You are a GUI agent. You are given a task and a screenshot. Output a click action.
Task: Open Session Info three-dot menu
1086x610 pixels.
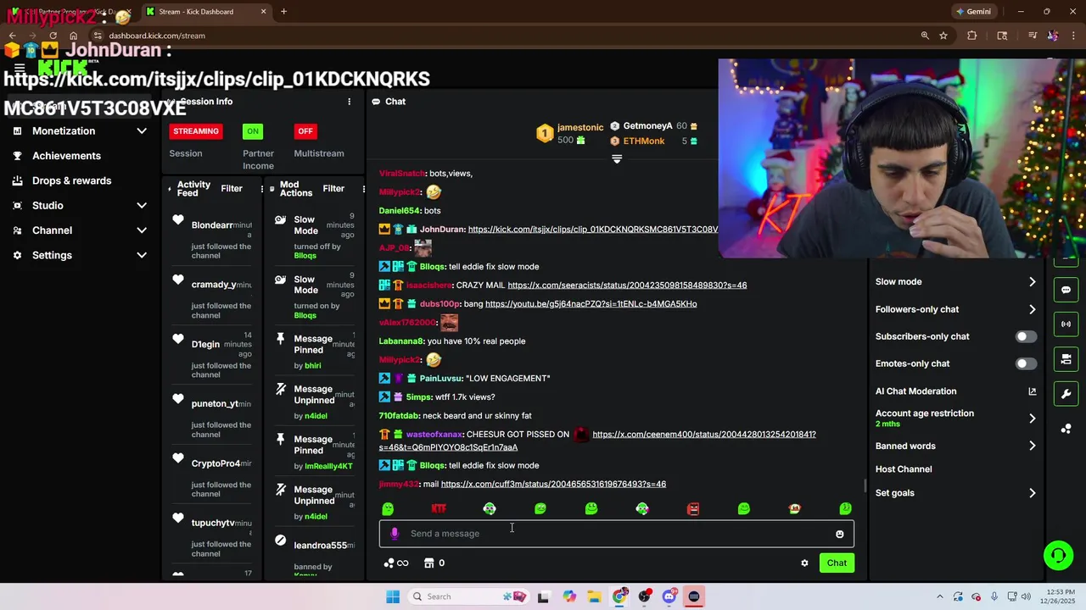click(349, 102)
